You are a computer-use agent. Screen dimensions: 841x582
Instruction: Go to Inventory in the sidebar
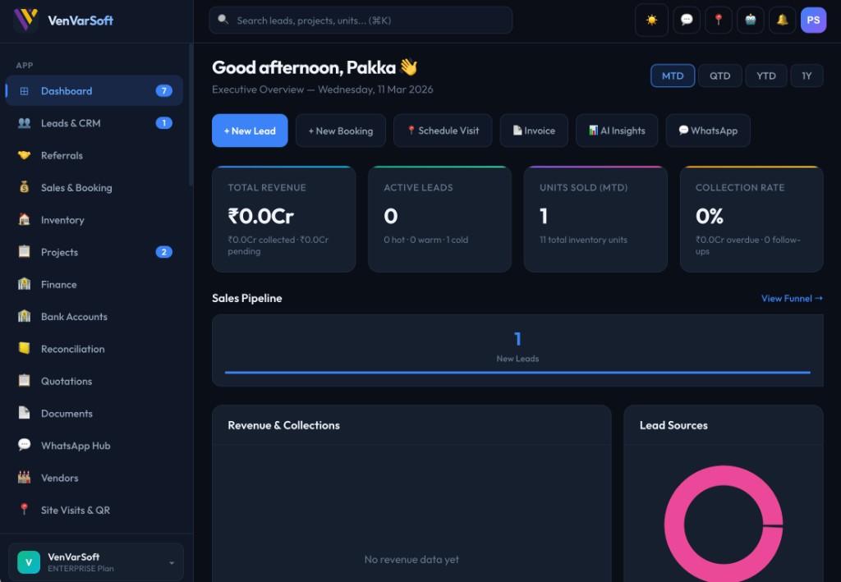pyautogui.click(x=62, y=220)
